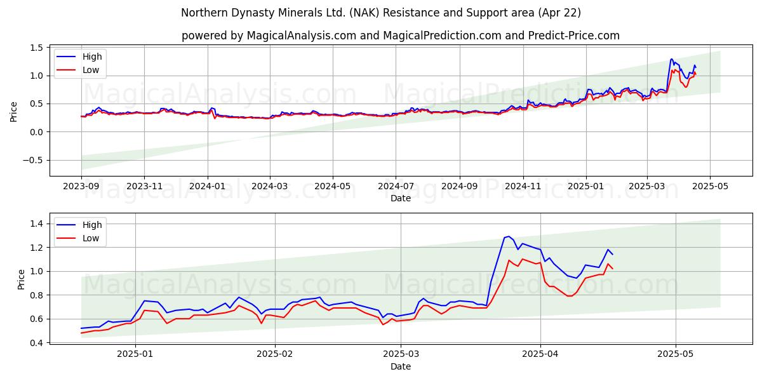Image resolution: width=762 pixels, height=381 pixels.
Task: Click the 2025-01 x-axis label in bottom chart
Action: pos(137,355)
